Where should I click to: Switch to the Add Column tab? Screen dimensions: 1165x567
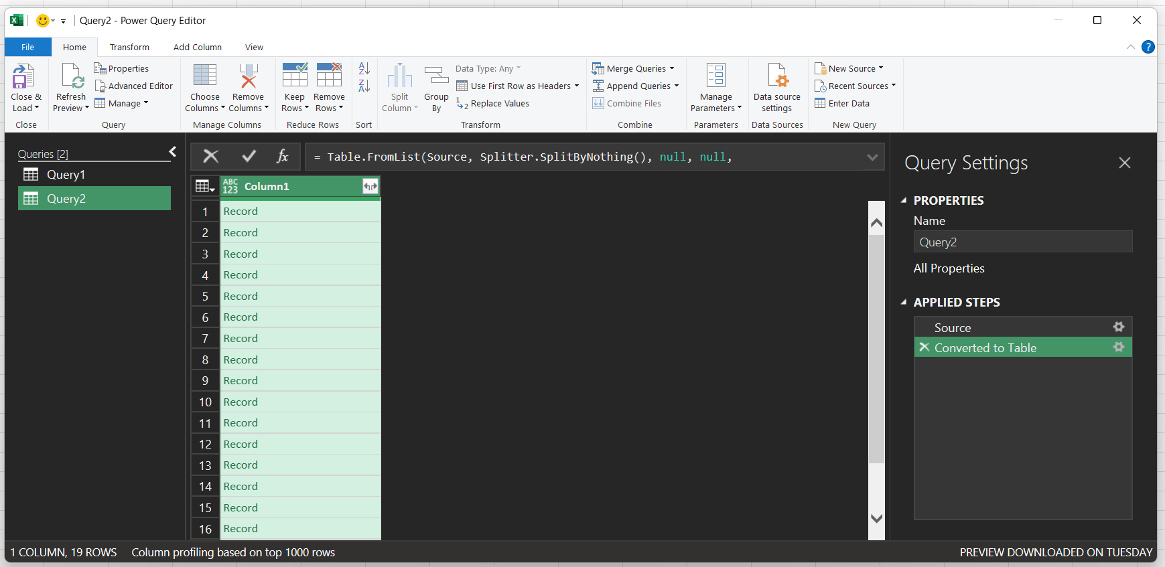pyautogui.click(x=198, y=47)
